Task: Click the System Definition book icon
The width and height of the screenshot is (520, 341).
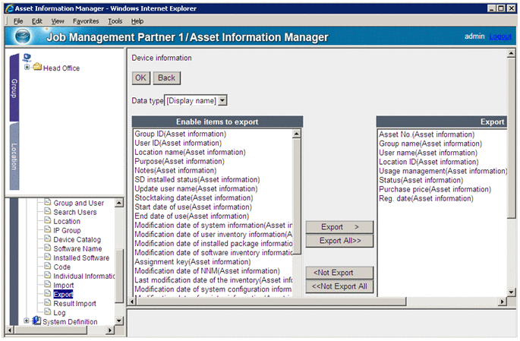Action: pyautogui.click(x=36, y=320)
